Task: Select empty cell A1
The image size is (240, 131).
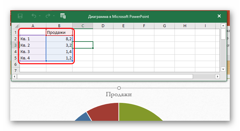Action: click(33, 32)
